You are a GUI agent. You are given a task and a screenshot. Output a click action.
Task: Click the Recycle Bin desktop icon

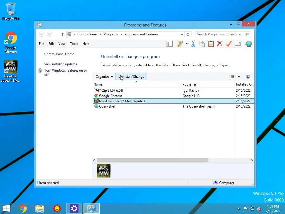pyautogui.click(x=11, y=11)
